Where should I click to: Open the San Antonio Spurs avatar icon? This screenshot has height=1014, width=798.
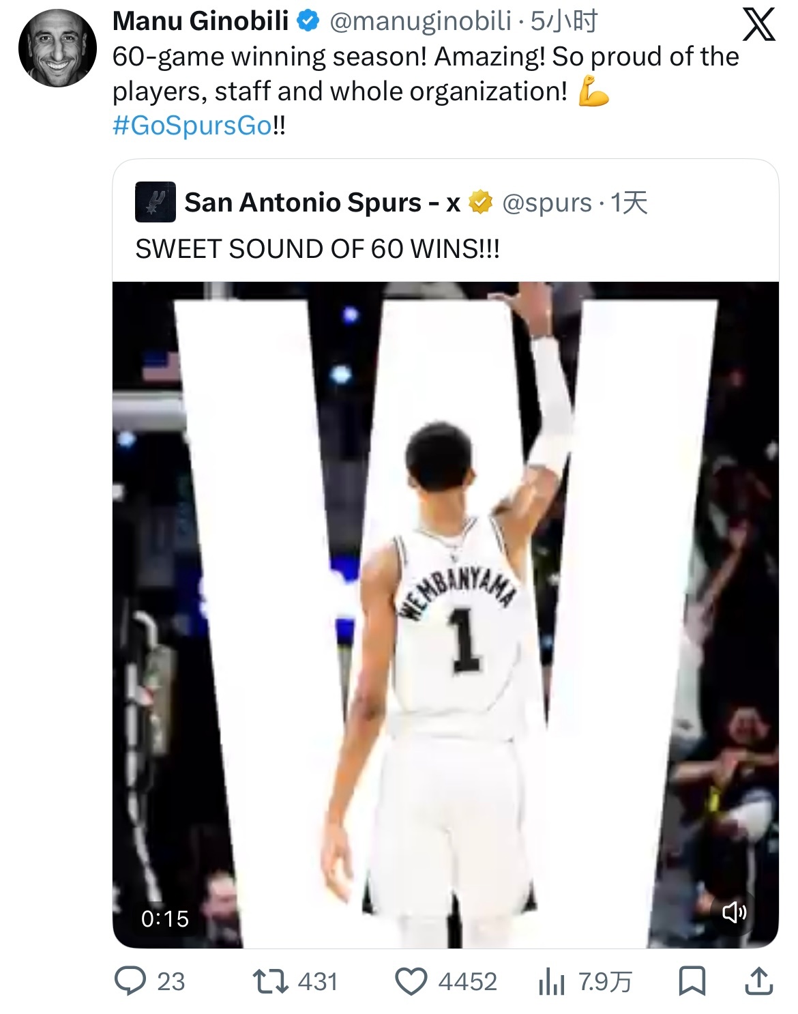pyautogui.click(x=156, y=203)
